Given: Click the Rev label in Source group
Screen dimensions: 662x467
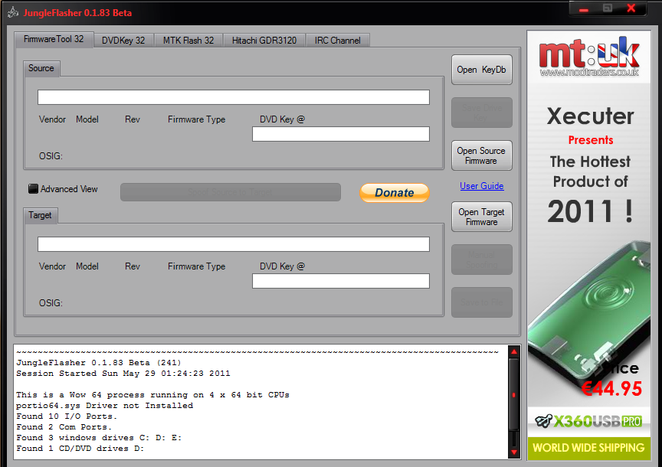Looking at the screenshot, I should click(x=132, y=119).
